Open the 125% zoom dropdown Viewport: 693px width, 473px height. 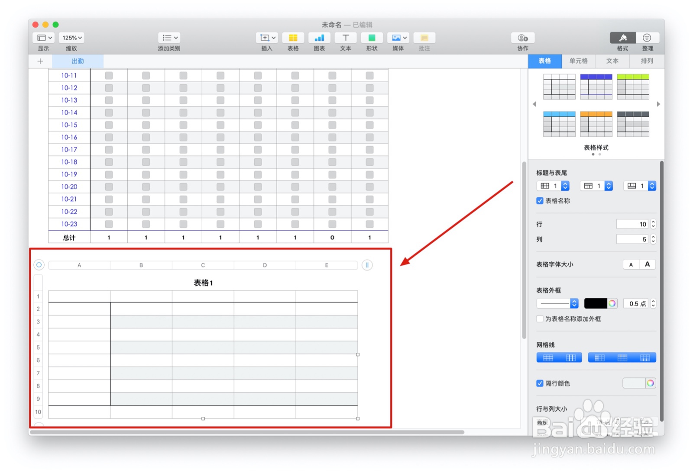(72, 38)
